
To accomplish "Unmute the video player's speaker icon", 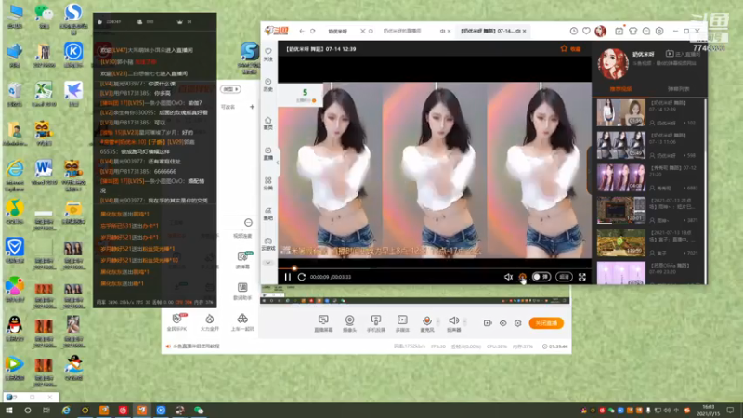I will click(x=508, y=277).
